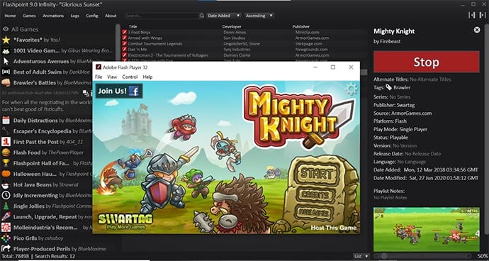The image size is (489, 261).
Task: Toggle right sidebar visibility icon
Action: [482, 16]
